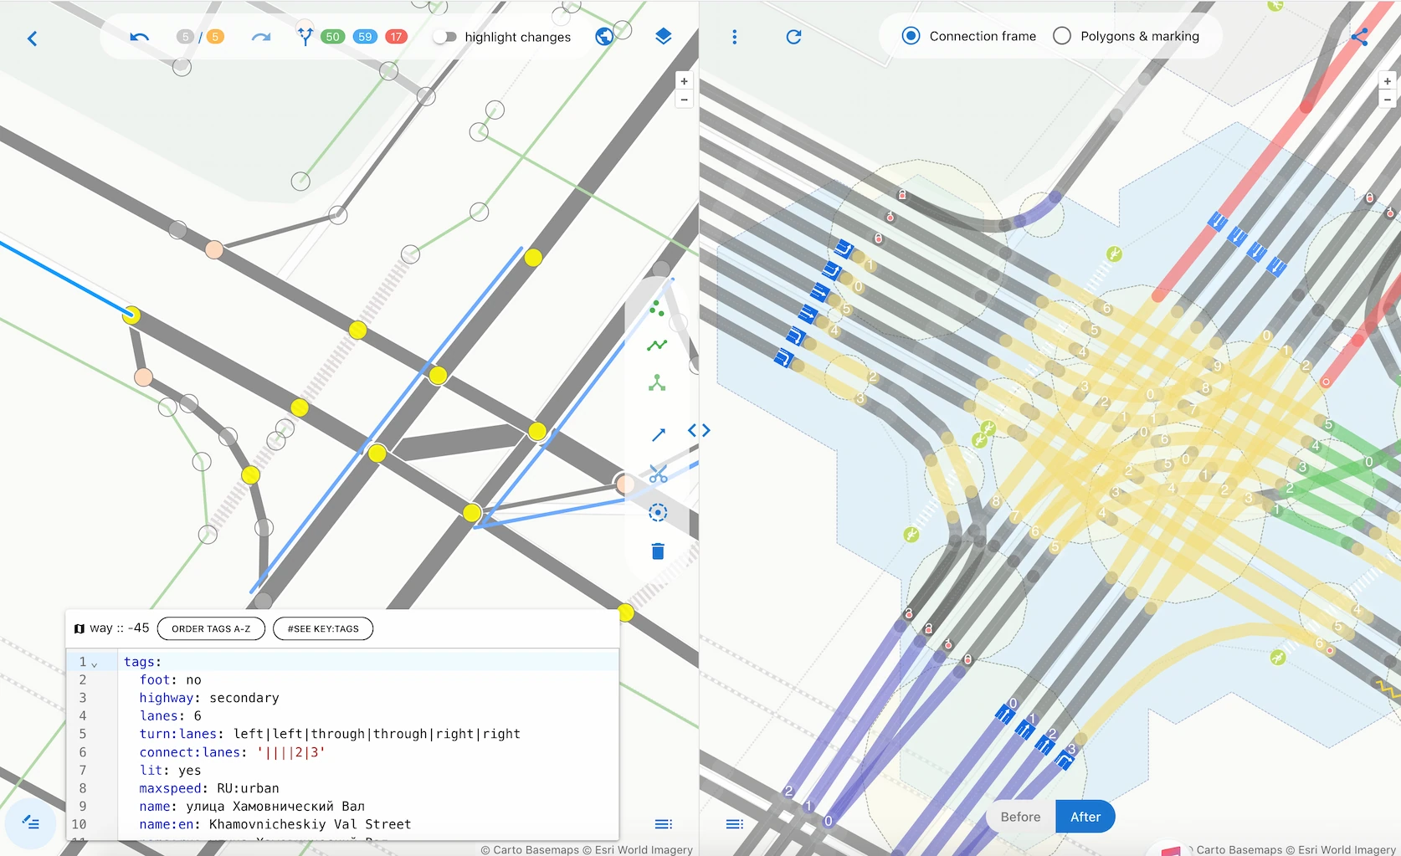Click the red 17 counter badge

pos(396,37)
